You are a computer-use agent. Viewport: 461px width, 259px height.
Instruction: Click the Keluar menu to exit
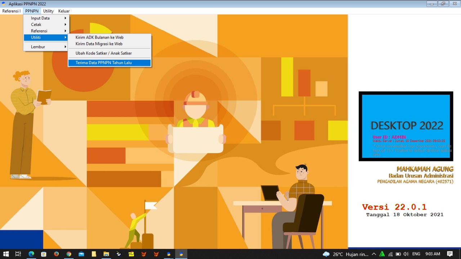(x=64, y=11)
